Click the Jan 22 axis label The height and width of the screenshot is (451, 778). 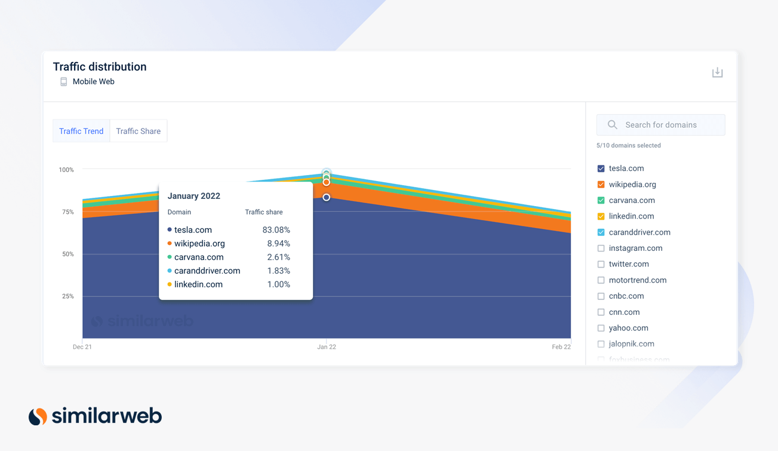(327, 347)
